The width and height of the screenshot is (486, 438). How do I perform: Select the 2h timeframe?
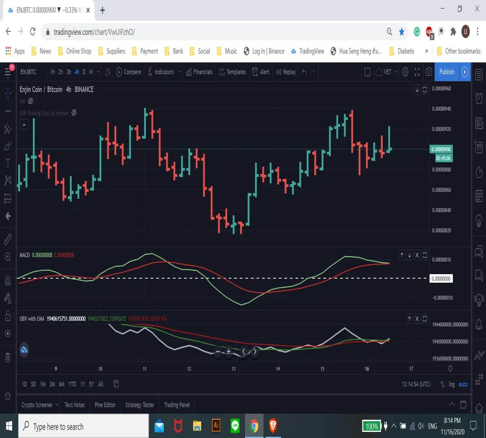point(60,72)
